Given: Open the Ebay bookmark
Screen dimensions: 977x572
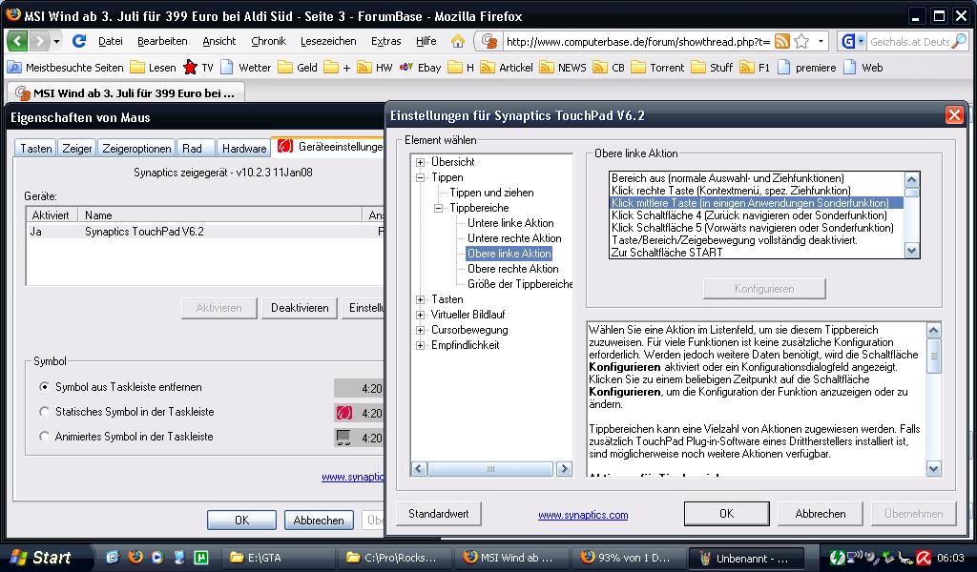Looking at the screenshot, I should 421,68.
